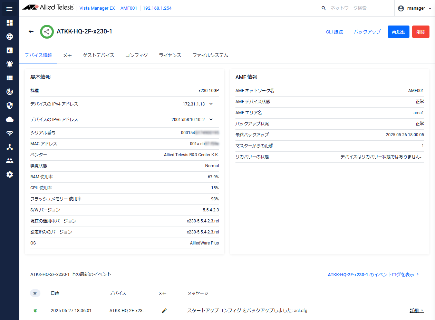Open the manager account dropdown
The height and width of the screenshot is (320, 435).
pyautogui.click(x=414, y=8)
